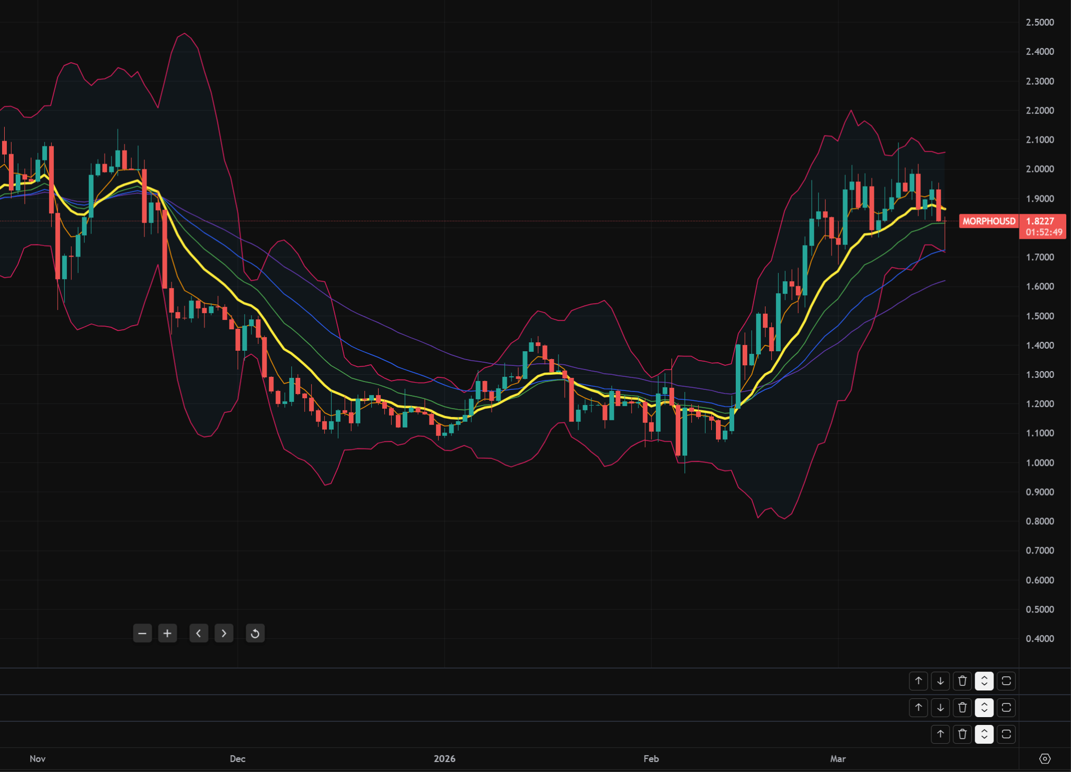The height and width of the screenshot is (772, 1071).
Task: Move first pane down
Action: pos(940,681)
